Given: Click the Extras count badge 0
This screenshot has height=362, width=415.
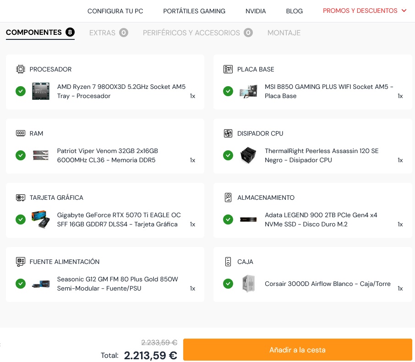Looking at the screenshot, I should coord(124,33).
